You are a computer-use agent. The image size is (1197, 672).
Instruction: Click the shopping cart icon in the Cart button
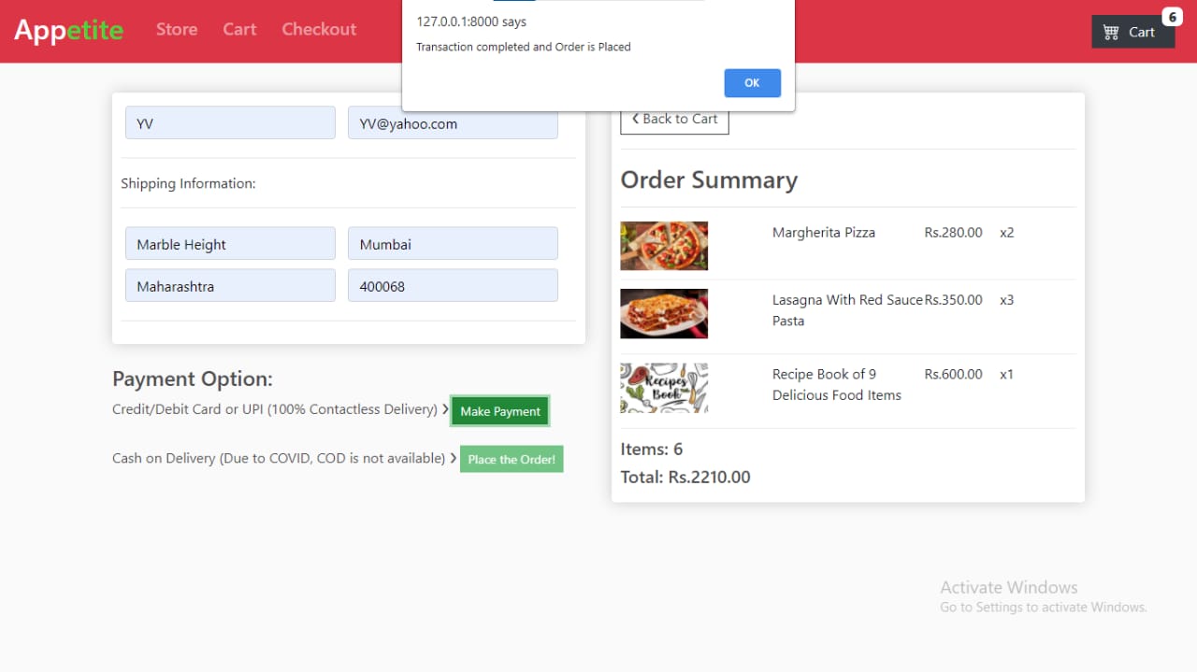click(1111, 32)
